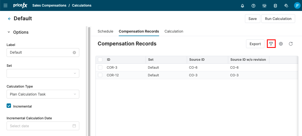Open the help question mark icon
The width and height of the screenshot is (302, 136).
(x=253, y=5)
